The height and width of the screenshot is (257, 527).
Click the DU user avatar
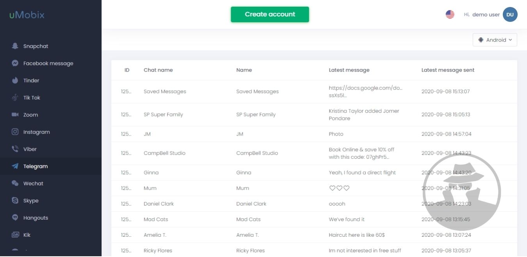point(510,14)
